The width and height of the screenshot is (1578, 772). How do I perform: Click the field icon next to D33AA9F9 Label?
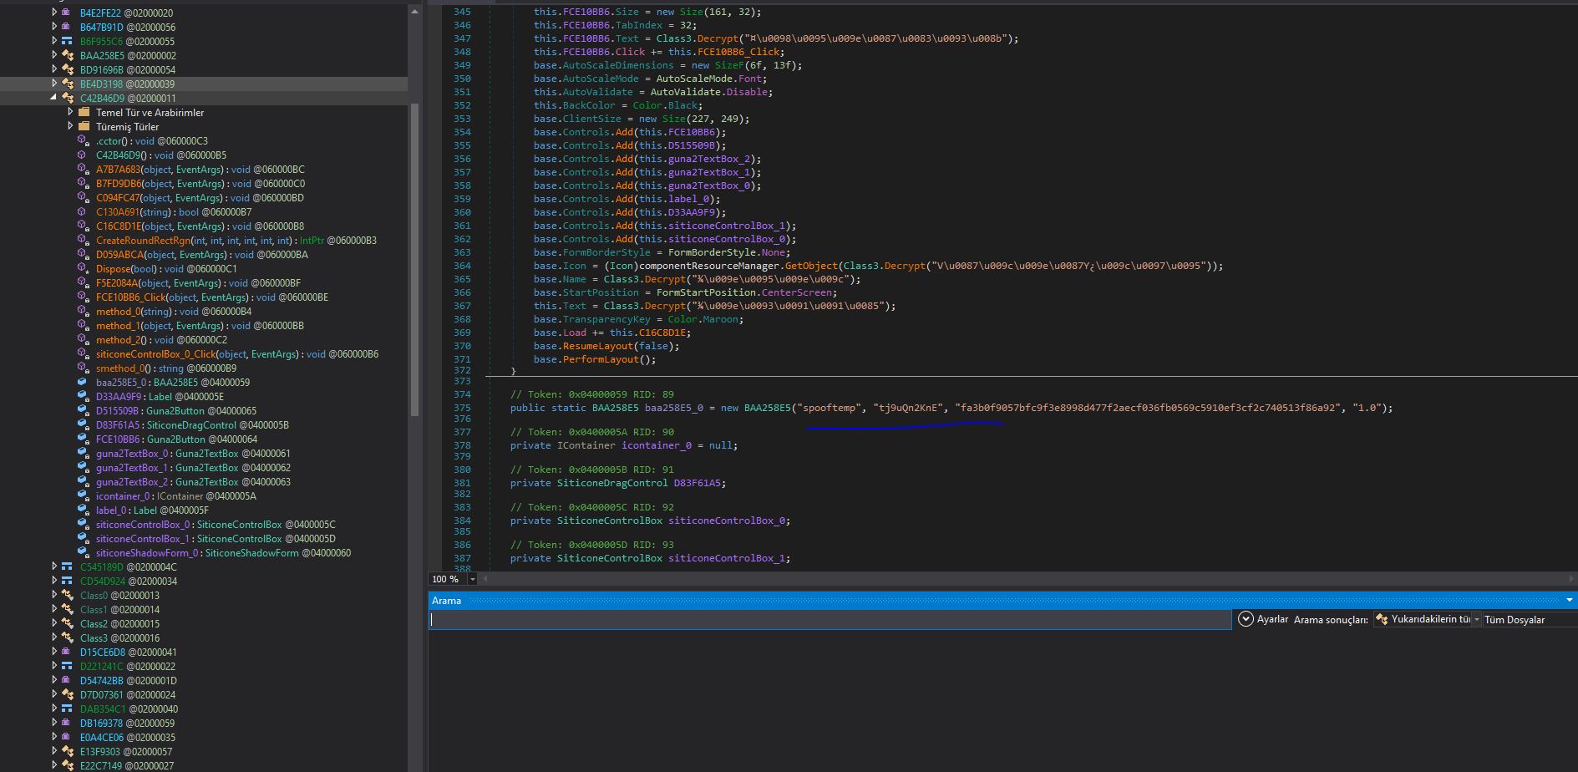click(83, 397)
